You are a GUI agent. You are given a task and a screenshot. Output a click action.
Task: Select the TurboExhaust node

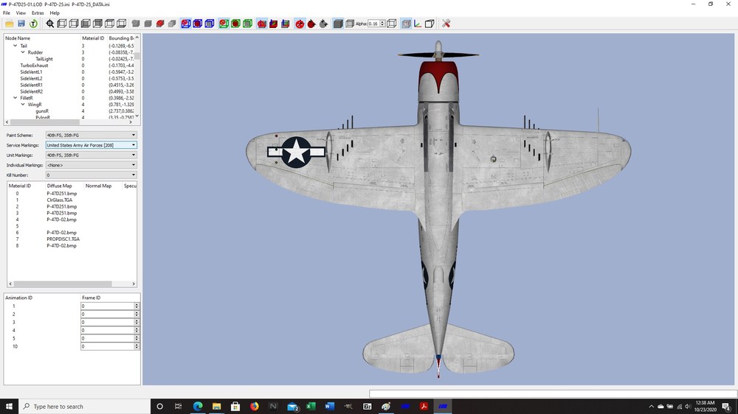[x=34, y=66]
